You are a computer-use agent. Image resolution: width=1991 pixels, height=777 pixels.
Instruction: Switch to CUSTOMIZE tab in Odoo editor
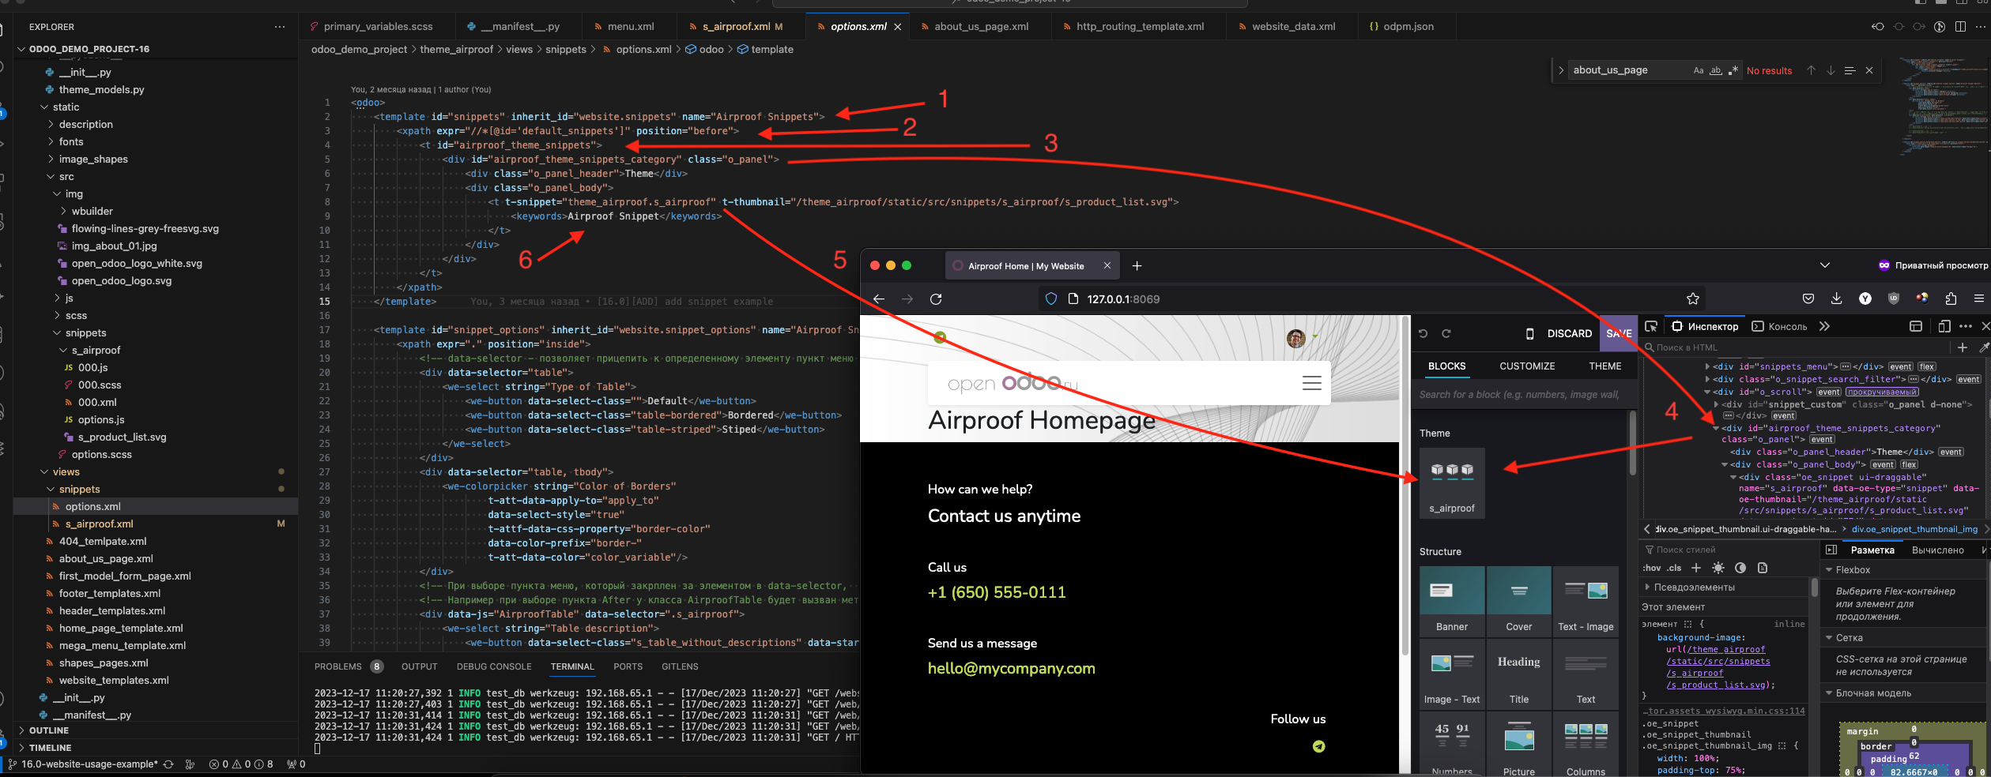coord(1527,366)
